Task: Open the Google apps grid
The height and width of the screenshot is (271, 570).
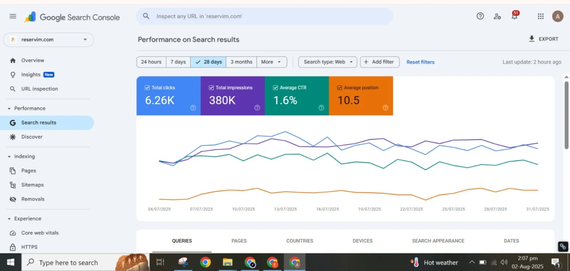Action: click(540, 16)
